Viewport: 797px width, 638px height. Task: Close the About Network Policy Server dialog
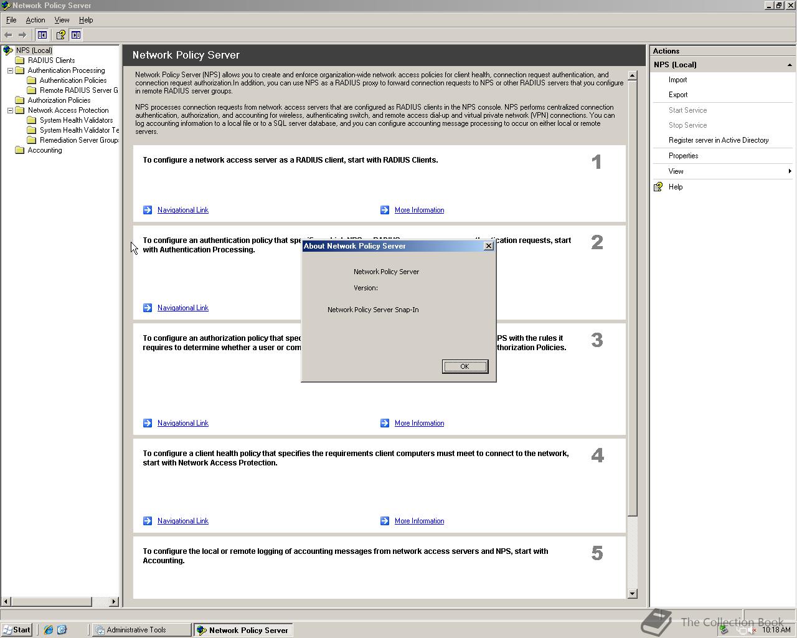(489, 246)
